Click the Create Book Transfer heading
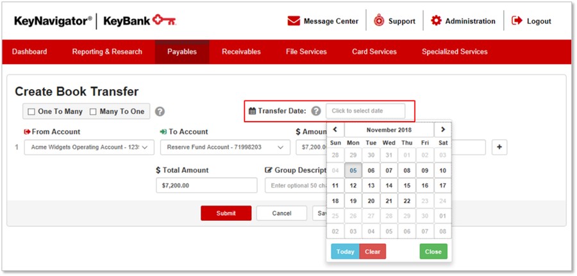The width and height of the screenshot is (577, 276). tap(76, 92)
